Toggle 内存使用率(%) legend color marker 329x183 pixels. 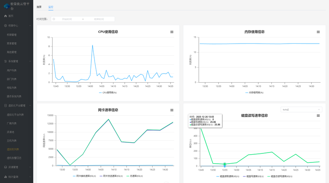[x=246, y=93]
